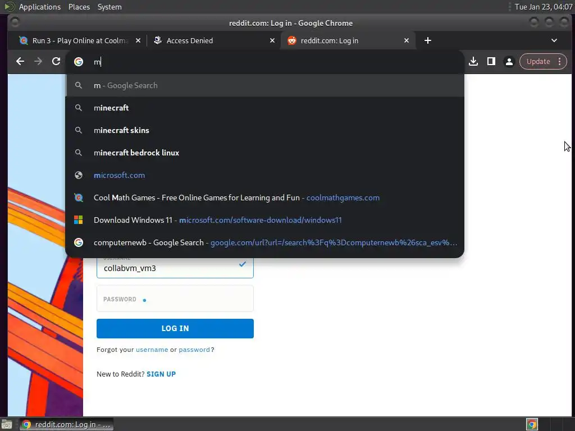Click the window menu button on Chrome titlebar
Image resolution: width=575 pixels, height=431 pixels.
15,22
